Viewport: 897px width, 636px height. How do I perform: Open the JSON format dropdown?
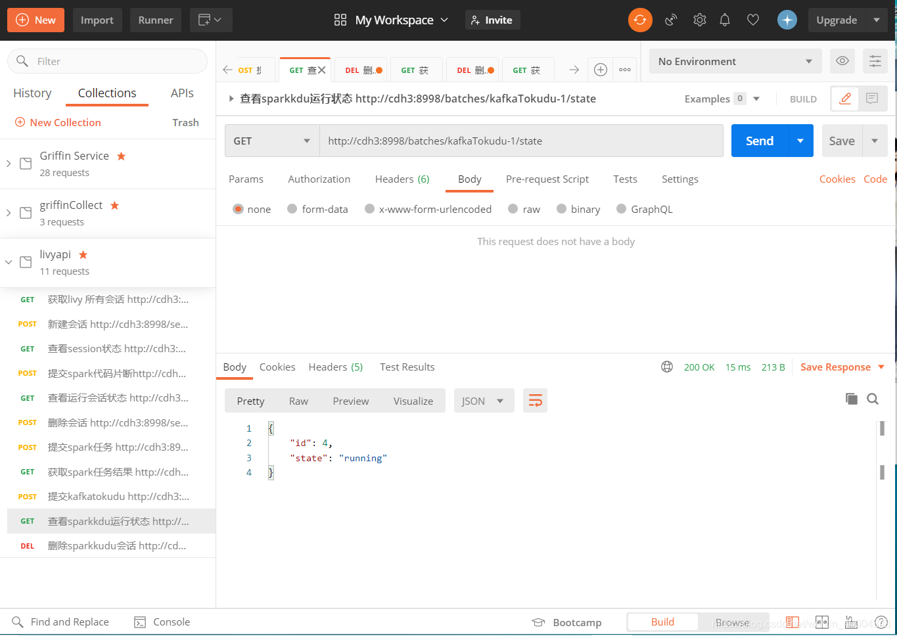[x=483, y=401]
